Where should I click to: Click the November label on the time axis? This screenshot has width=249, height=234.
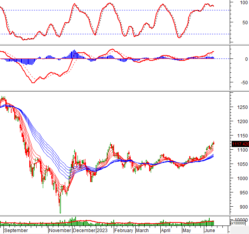click(60, 230)
